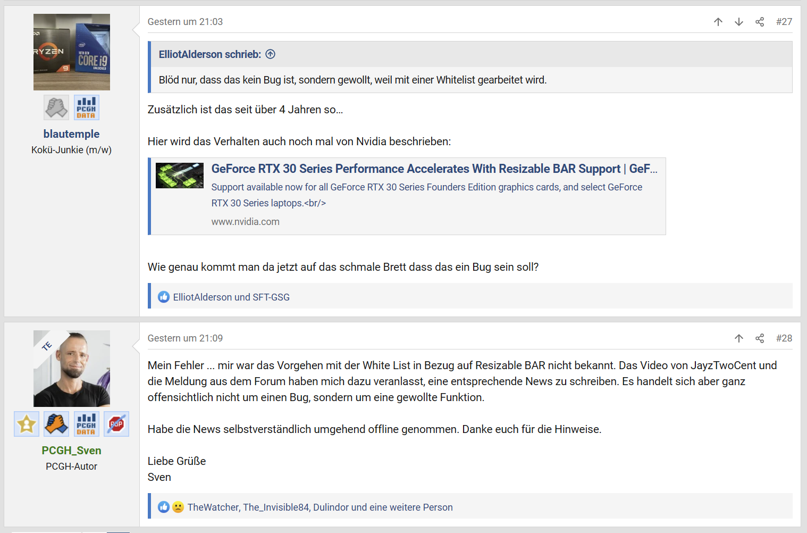This screenshot has height=533, width=807.
Task: Show reactions list: TheWatcher, The_Invisible84, Dulindor
Action: (x=320, y=507)
